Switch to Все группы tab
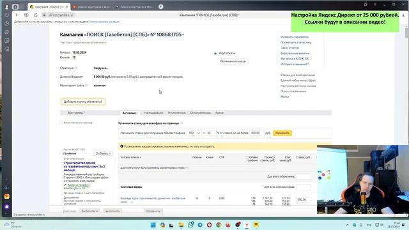Image resolution: width=409 pixels, height=230 pixels. (77, 112)
